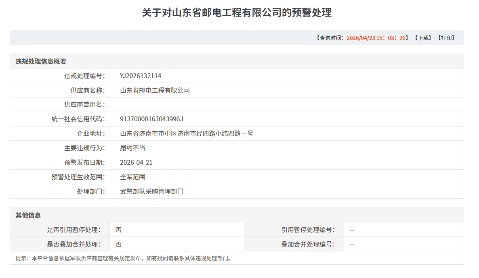The image size is (479, 278).
Task: Click the supplier name value 山东省邮电工程有限公司
Action: (x=155, y=90)
